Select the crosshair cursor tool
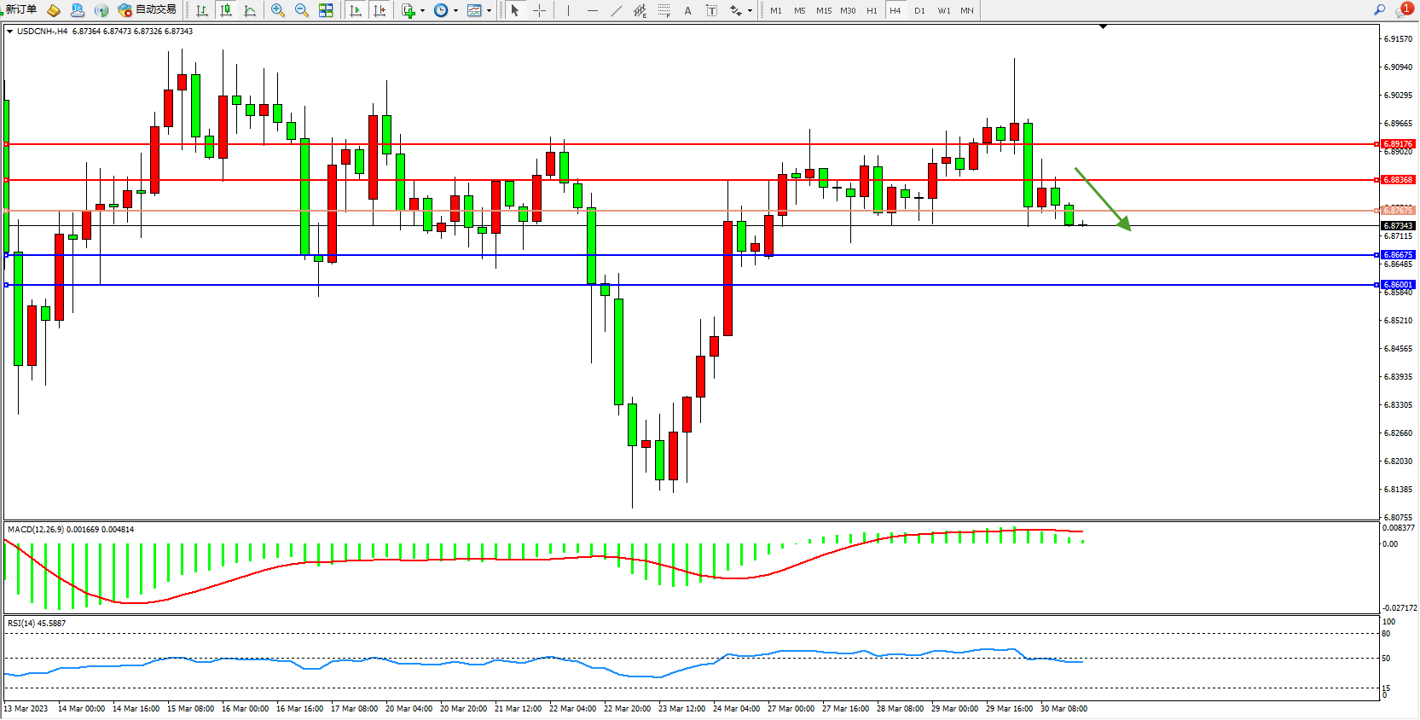This screenshot has height=720, width=1420. pos(539,10)
